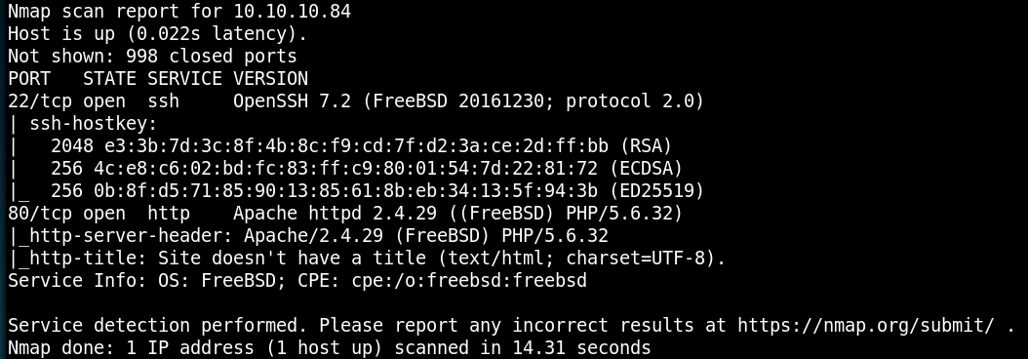The height and width of the screenshot is (359, 1028).
Task: Click the ED25519 hostkey fingerprint
Action: (346, 190)
